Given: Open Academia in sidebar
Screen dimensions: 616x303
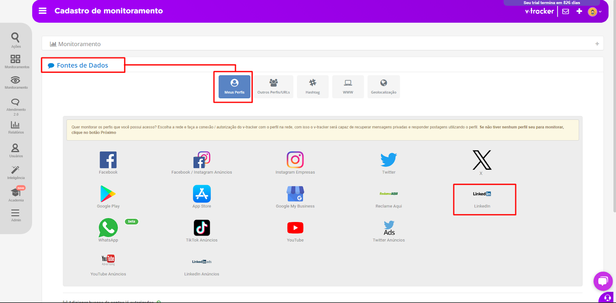Looking at the screenshot, I should tap(16, 194).
